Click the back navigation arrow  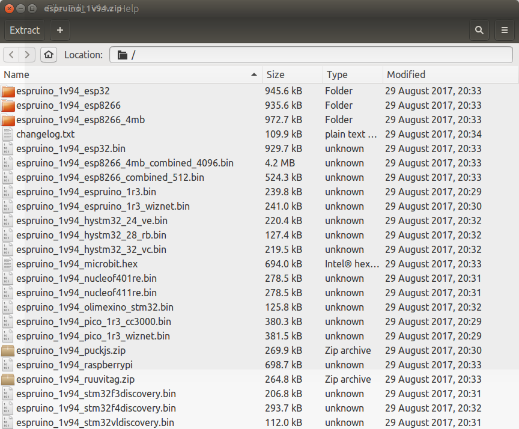tap(11, 55)
